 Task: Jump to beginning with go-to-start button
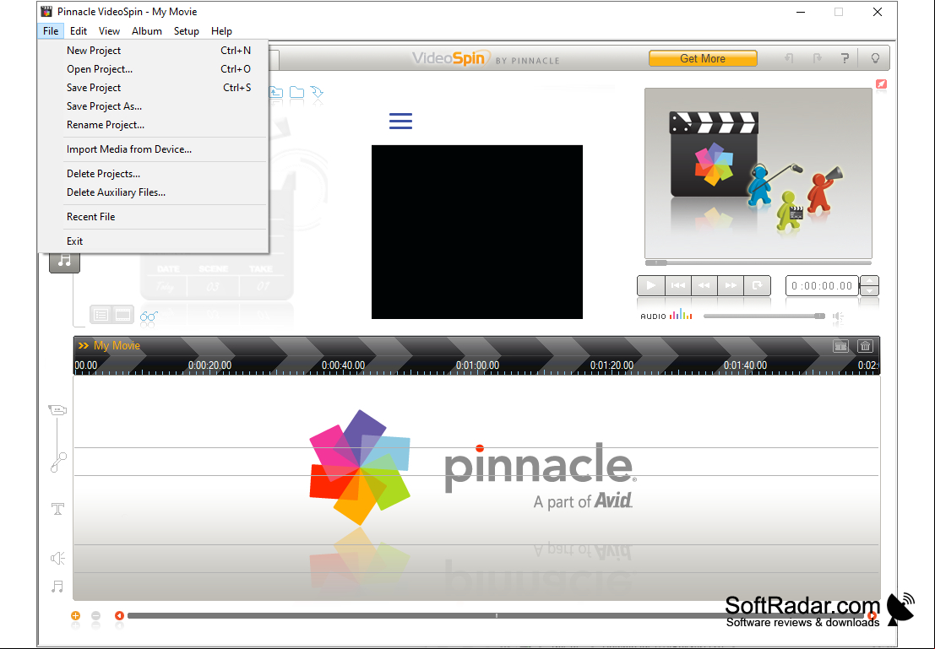[x=678, y=285]
